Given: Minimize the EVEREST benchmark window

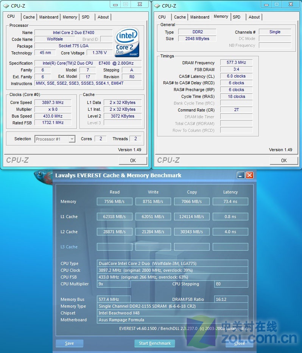Looking at the screenshot, I should 241,175.
